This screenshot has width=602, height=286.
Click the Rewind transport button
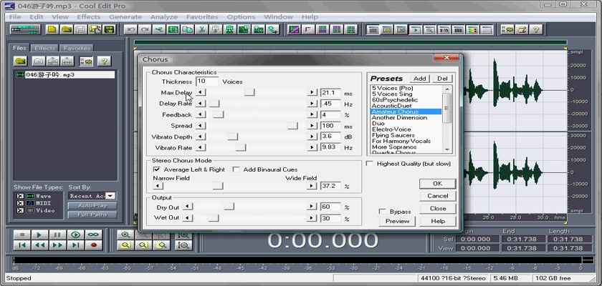point(40,245)
